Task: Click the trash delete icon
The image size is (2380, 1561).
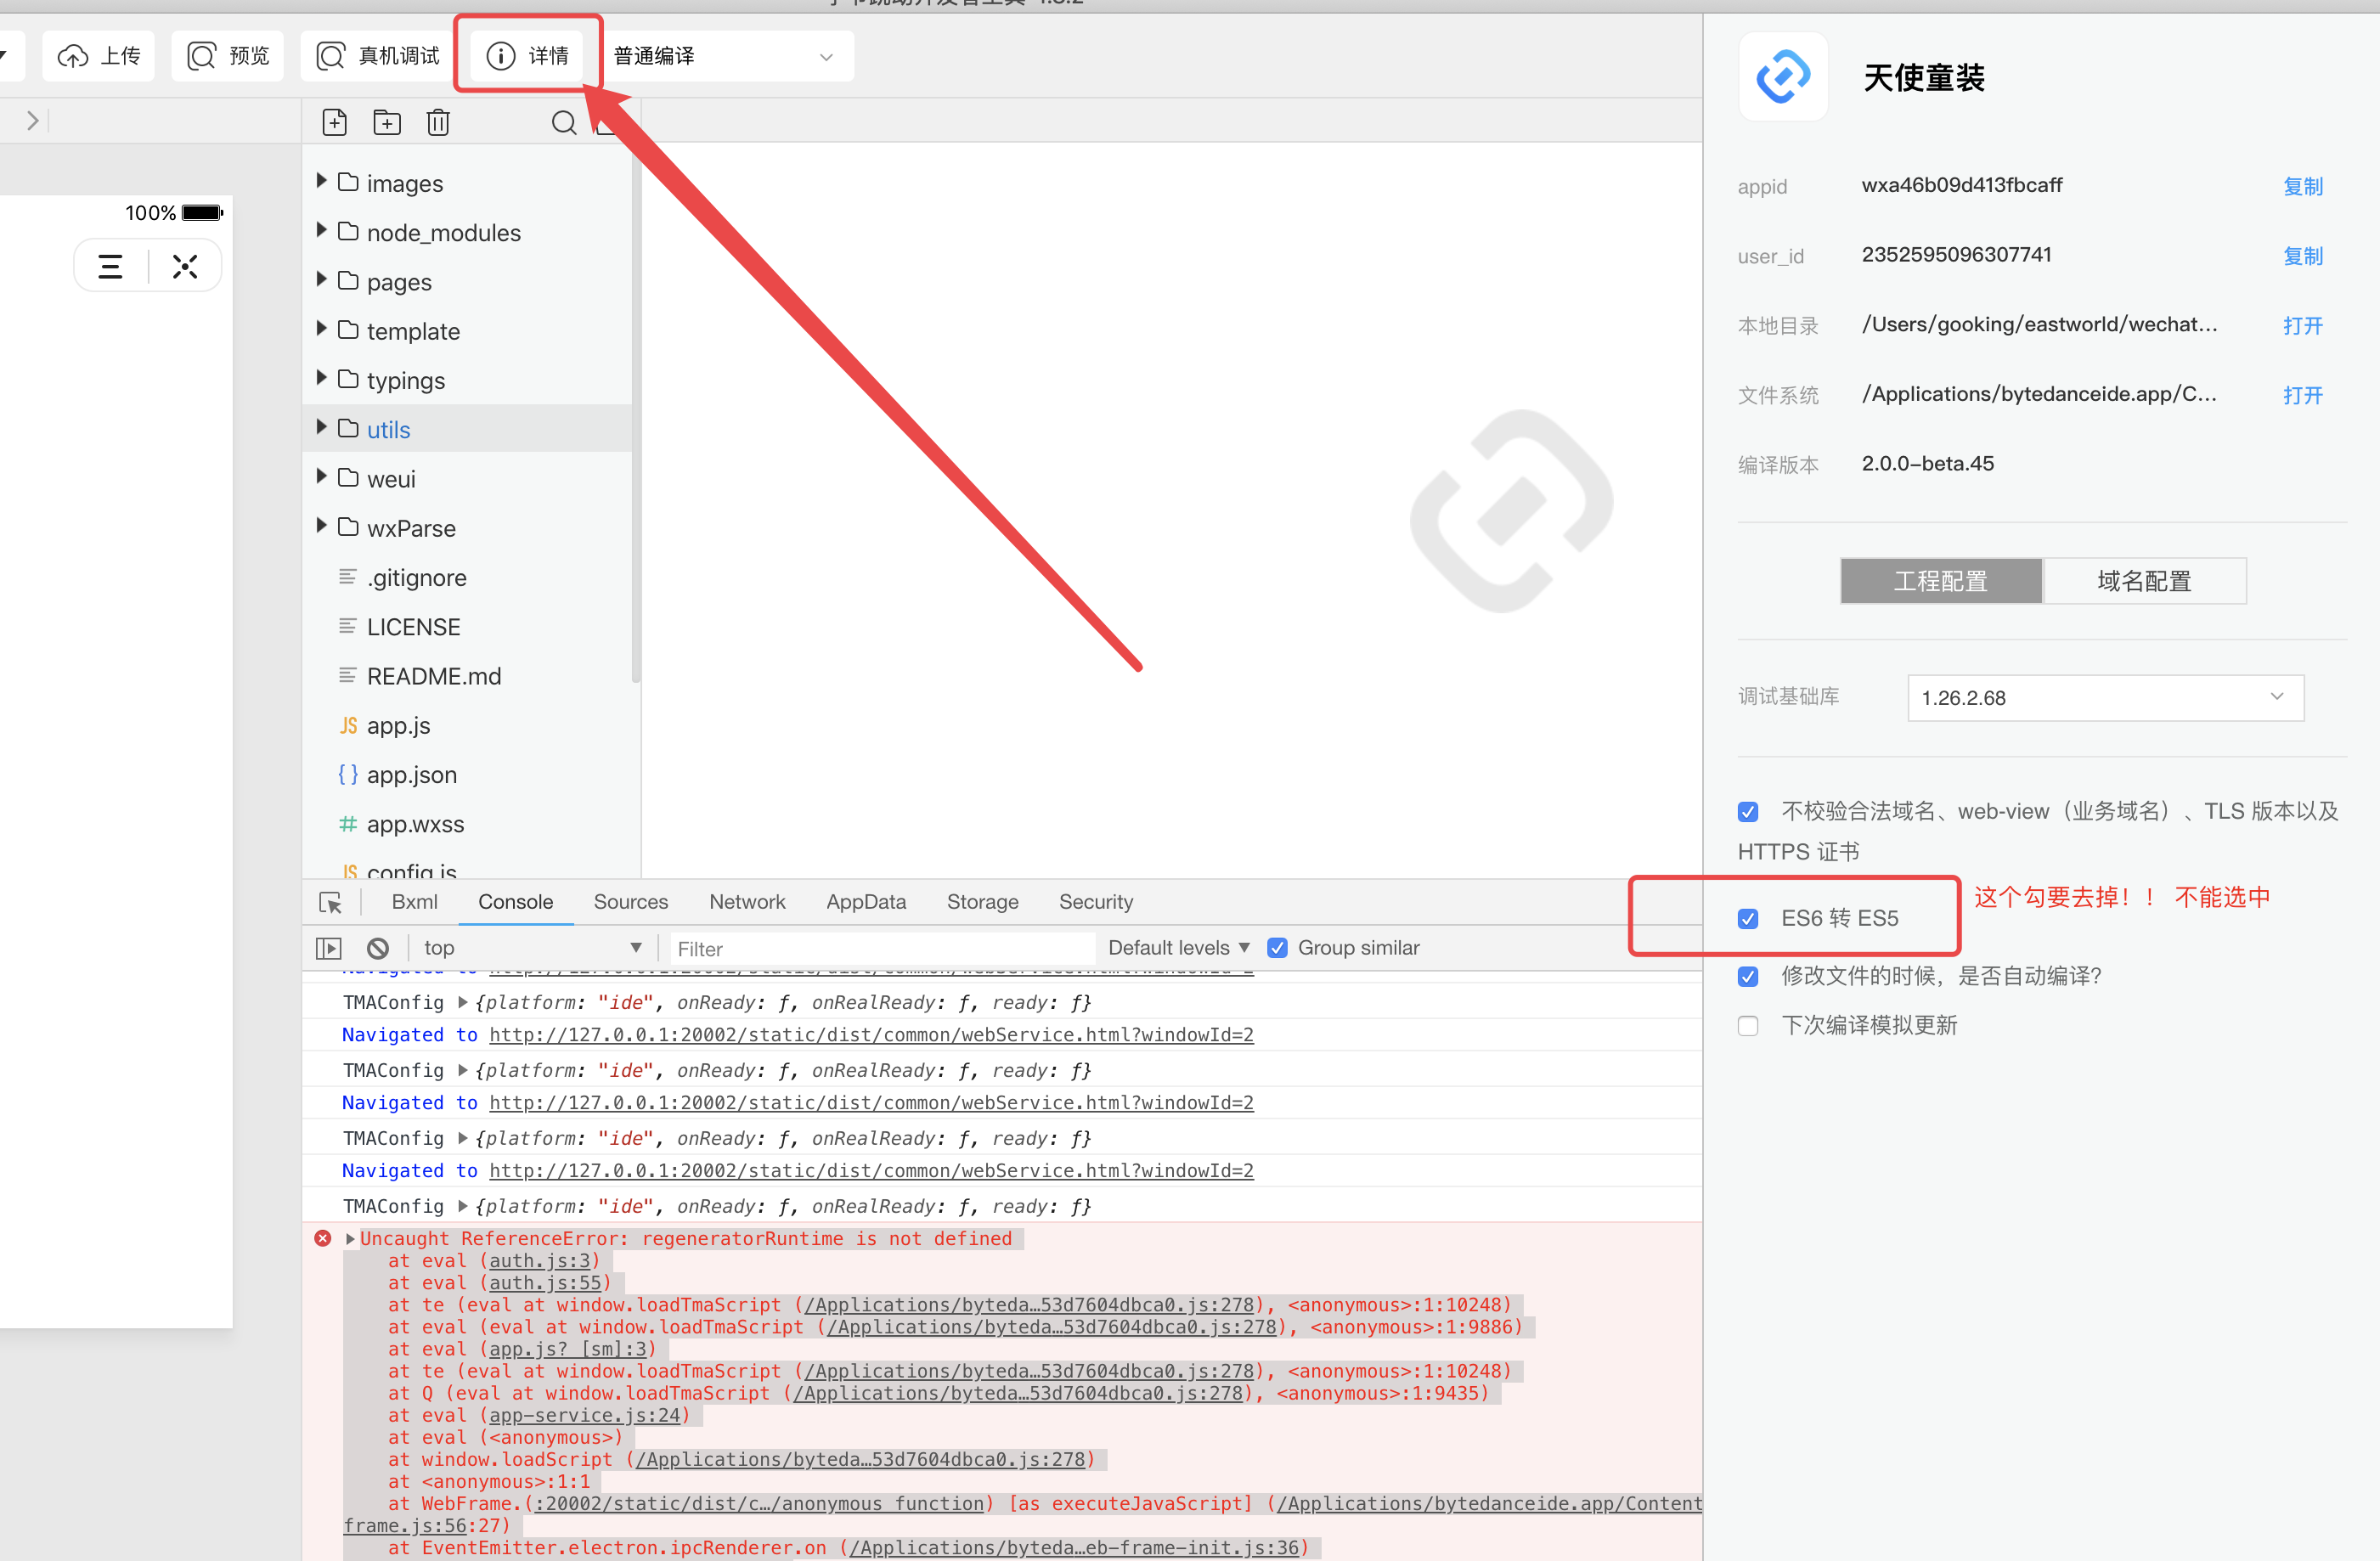Action: point(438,122)
